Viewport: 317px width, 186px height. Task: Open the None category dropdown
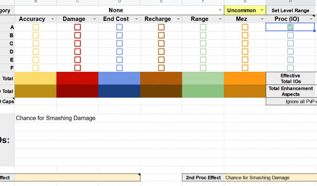[220, 10]
